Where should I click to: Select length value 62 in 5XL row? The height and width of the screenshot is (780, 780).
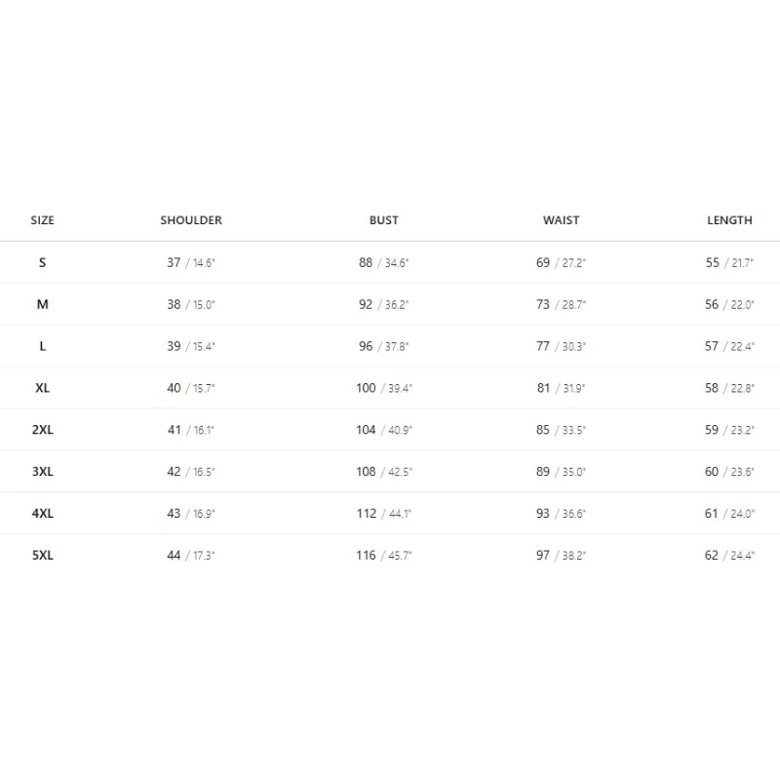pos(712,555)
